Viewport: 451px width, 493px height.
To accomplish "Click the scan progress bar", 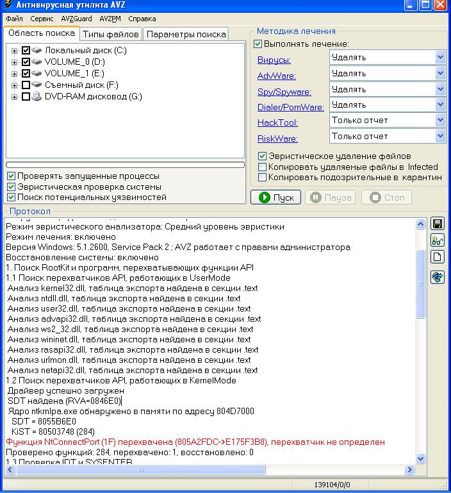I will point(125,165).
